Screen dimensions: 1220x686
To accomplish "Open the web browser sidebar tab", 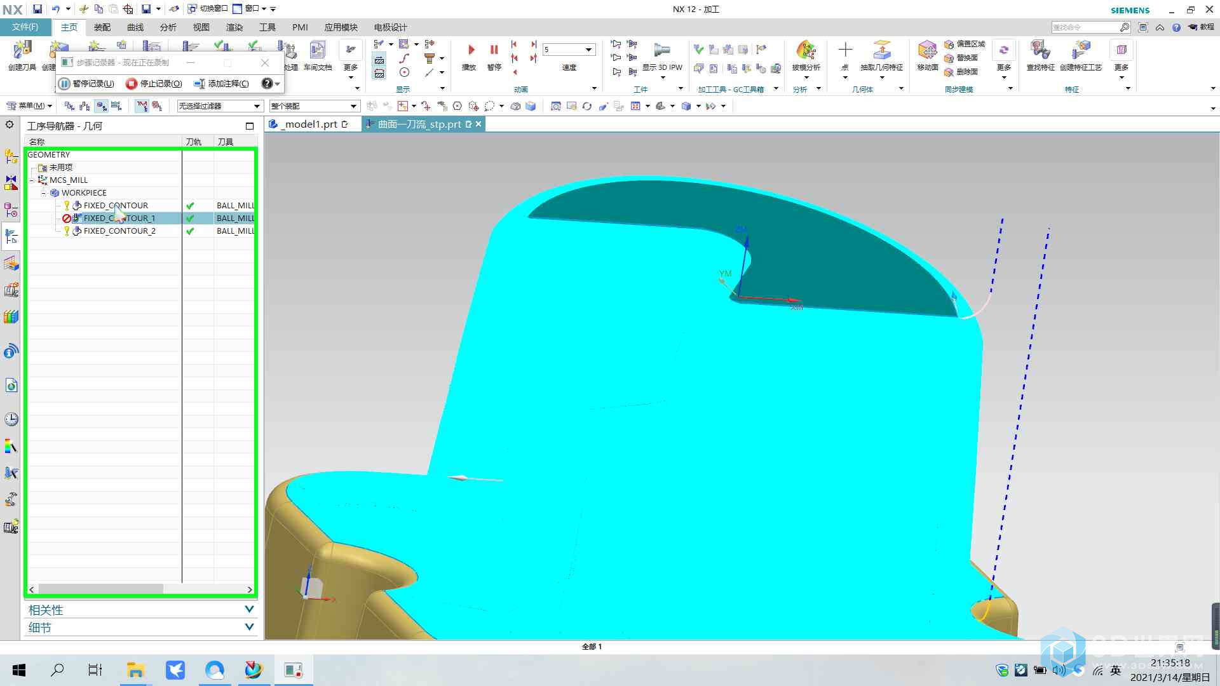I will click(x=11, y=386).
